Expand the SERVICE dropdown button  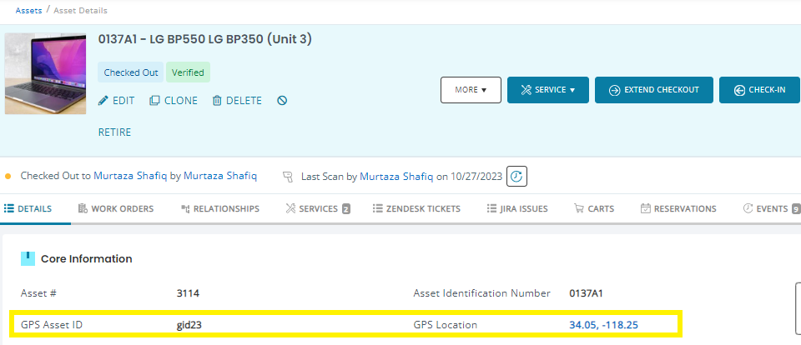coord(547,90)
